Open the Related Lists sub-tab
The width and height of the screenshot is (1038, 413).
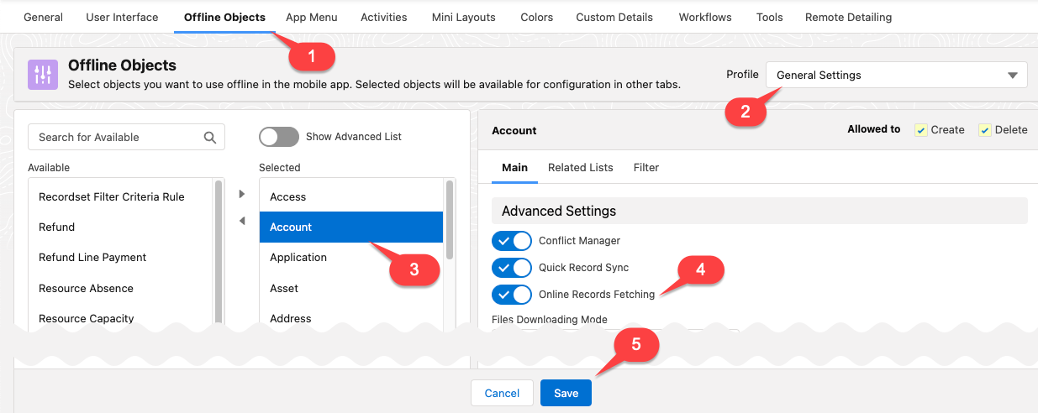pos(581,167)
